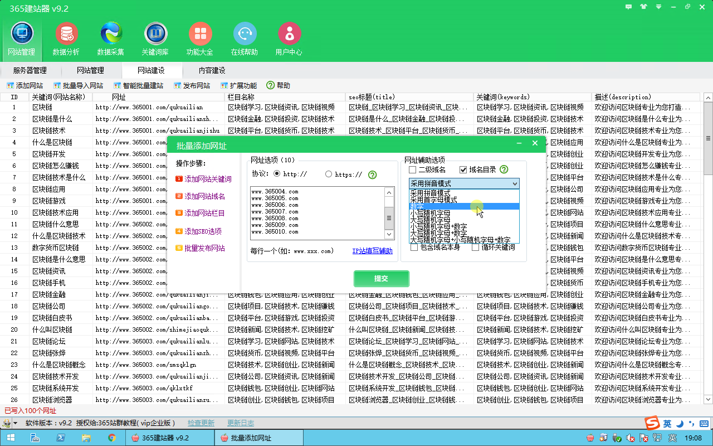Click green help icon beside 域名目录
This screenshot has height=446, width=713.
coord(504,169)
